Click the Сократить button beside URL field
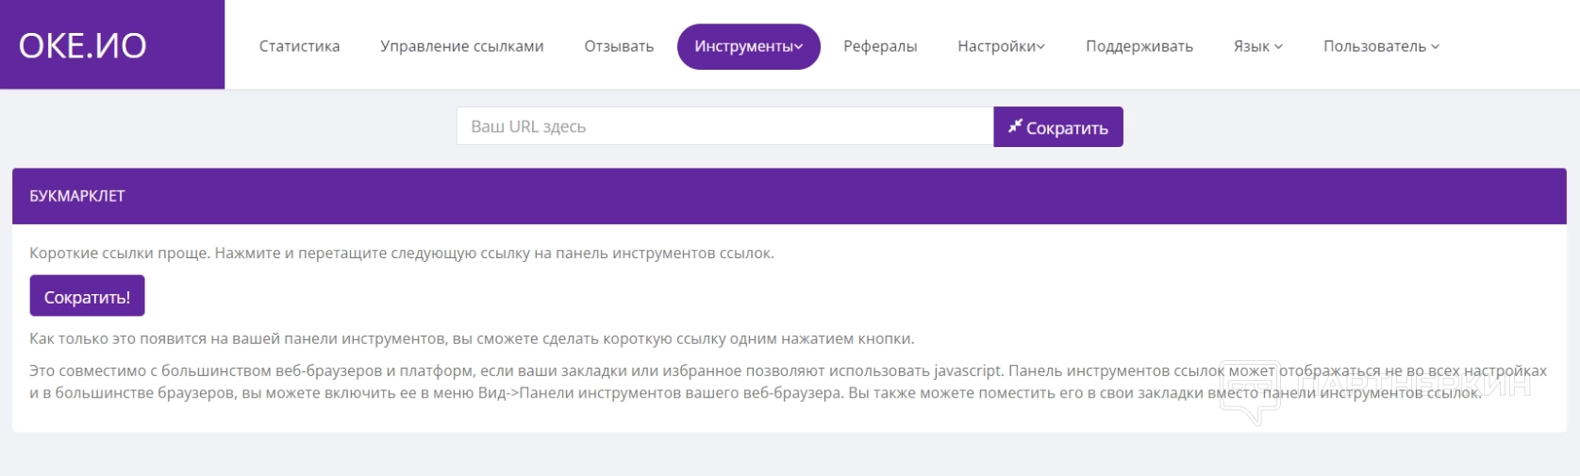This screenshot has width=1580, height=476. (1058, 126)
